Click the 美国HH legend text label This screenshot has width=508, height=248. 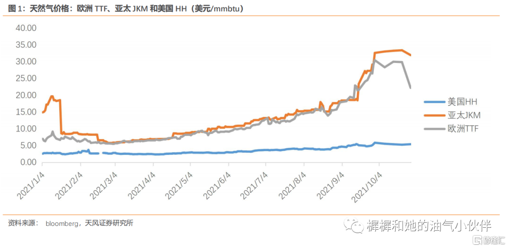coord(463,101)
